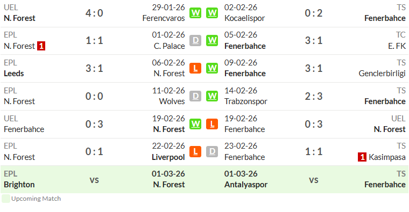
Task: Click the grey D badge for the C. Palace match
Action: [195, 41]
